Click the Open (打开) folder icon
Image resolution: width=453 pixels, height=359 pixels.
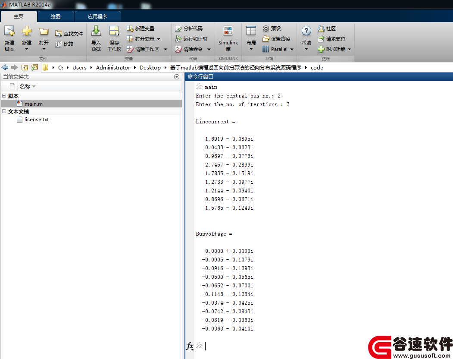pyautogui.click(x=44, y=31)
